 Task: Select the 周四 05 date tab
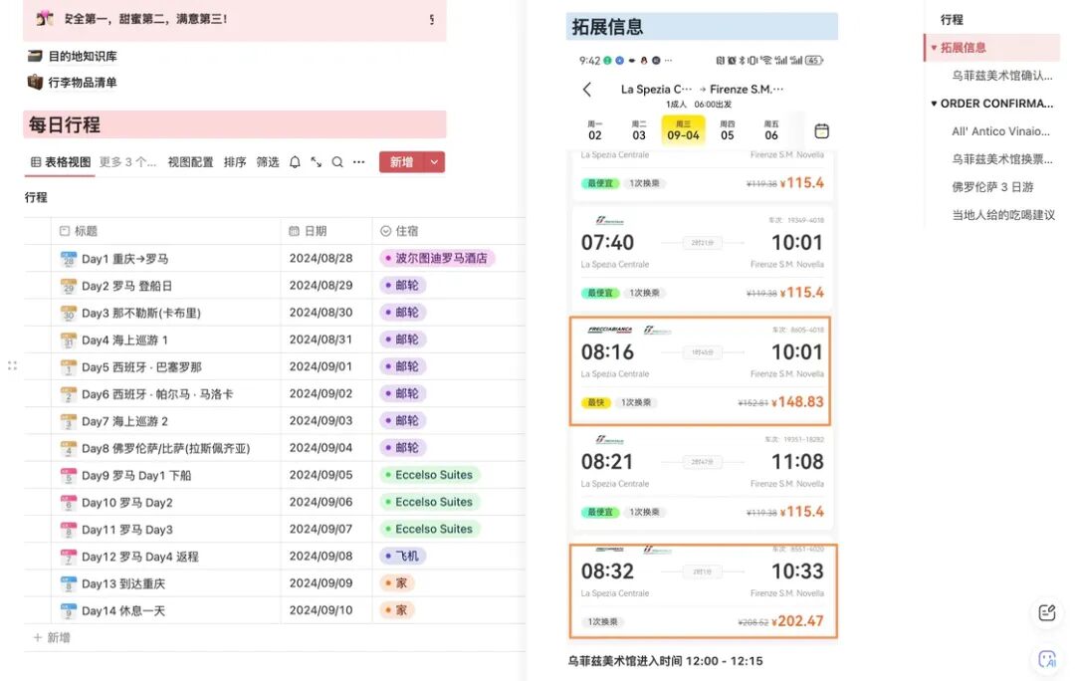pos(728,130)
